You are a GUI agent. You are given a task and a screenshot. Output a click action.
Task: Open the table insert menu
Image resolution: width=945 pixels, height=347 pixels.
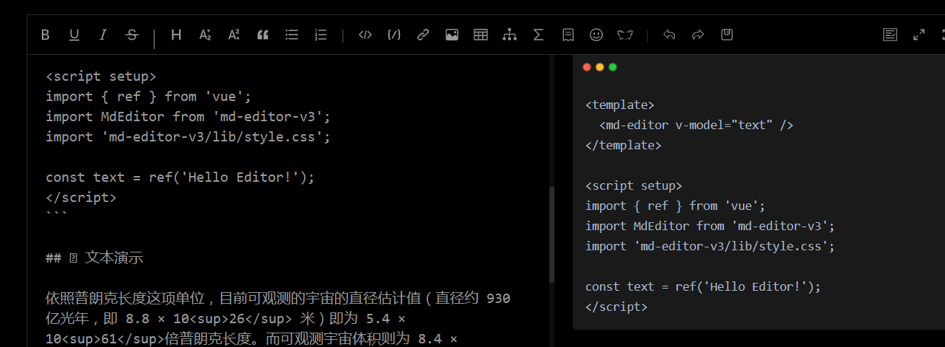coord(481,35)
